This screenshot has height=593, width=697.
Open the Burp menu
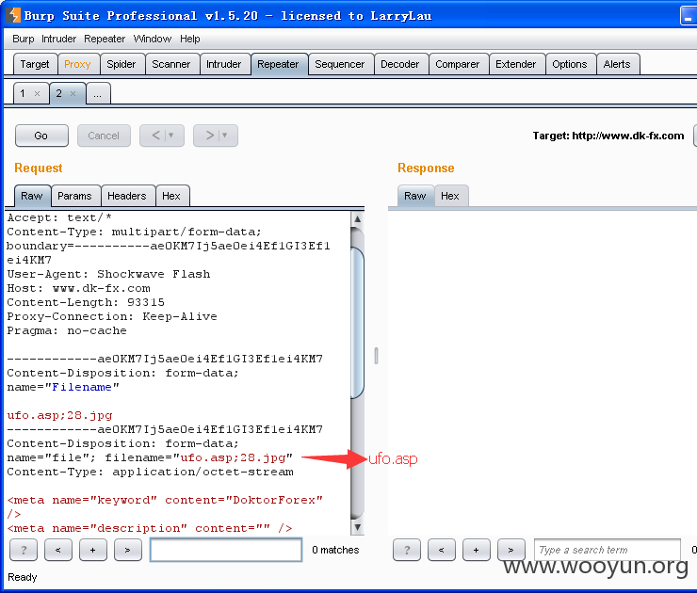pyautogui.click(x=24, y=40)
